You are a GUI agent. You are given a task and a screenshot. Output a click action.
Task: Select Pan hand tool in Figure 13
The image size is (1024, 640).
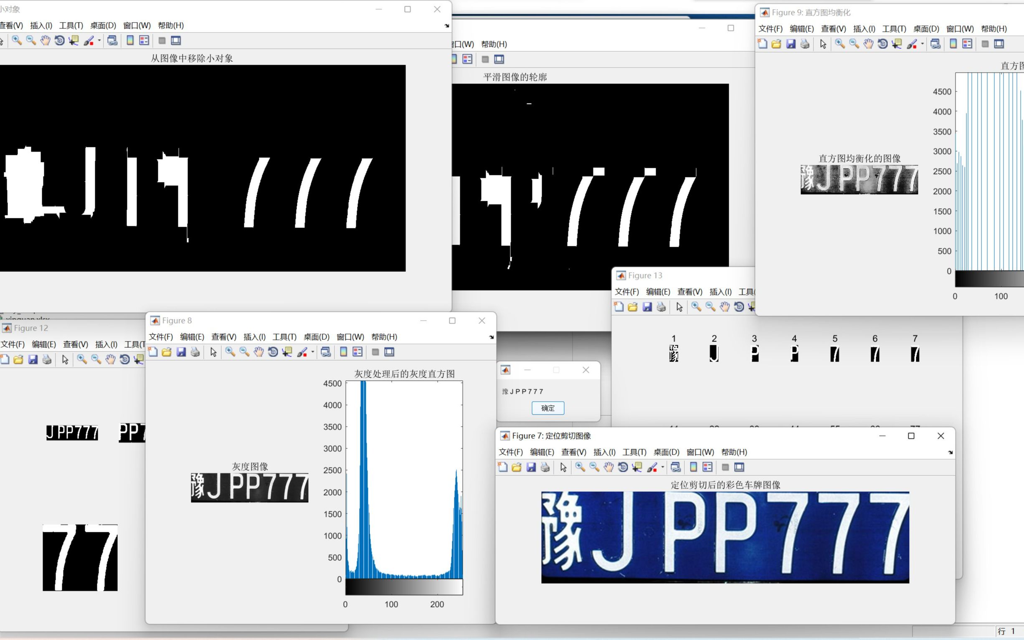pos(725,307)
